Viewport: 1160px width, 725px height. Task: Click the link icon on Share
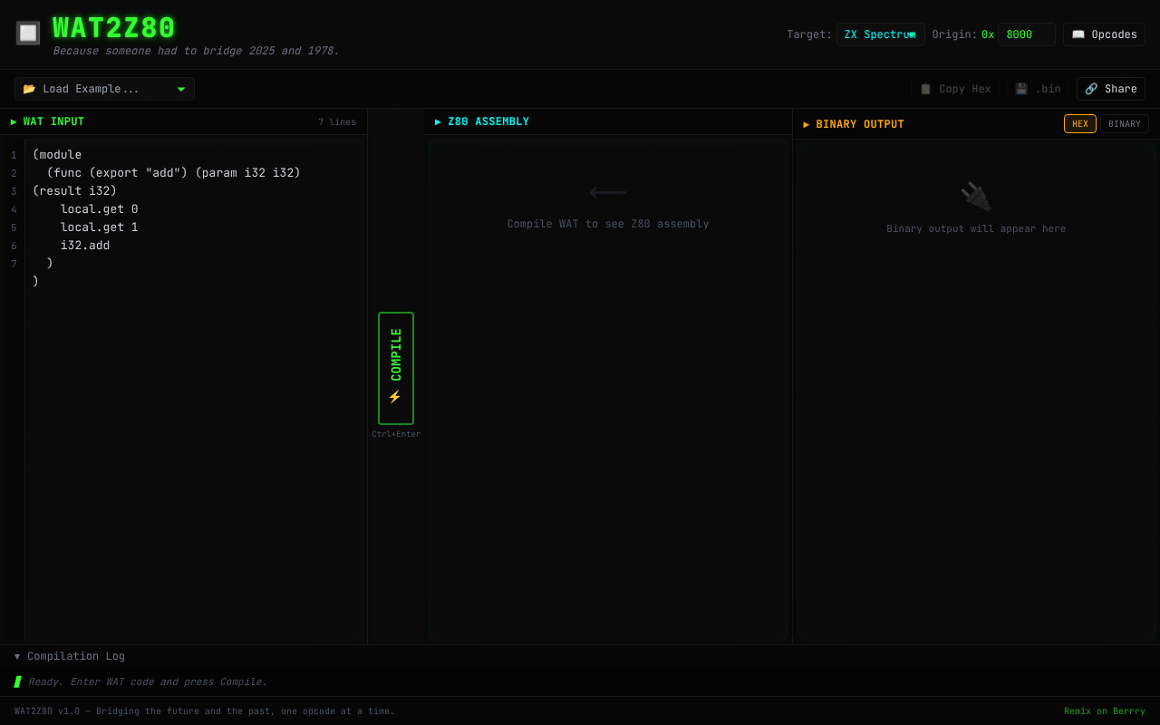pyautogui.click(x=1091, y=89)
